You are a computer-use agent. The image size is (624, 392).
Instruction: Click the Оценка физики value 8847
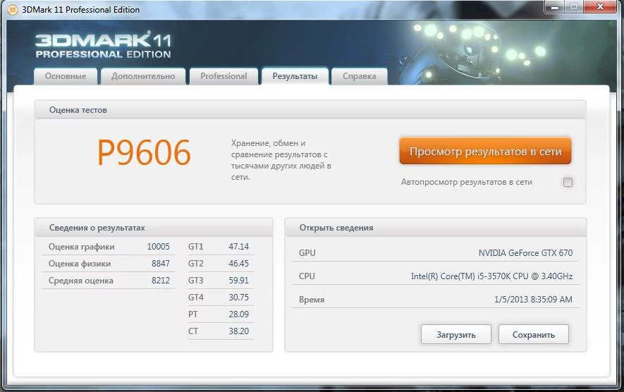[161, 264]
